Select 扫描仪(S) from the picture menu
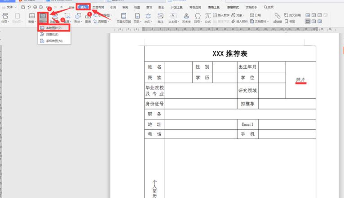 54,35
